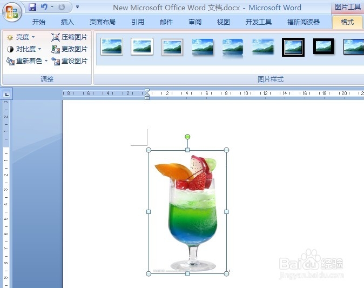Apply the double black frame picture style
The width and height of the screenshot is (364, 288).
(293, 47)
